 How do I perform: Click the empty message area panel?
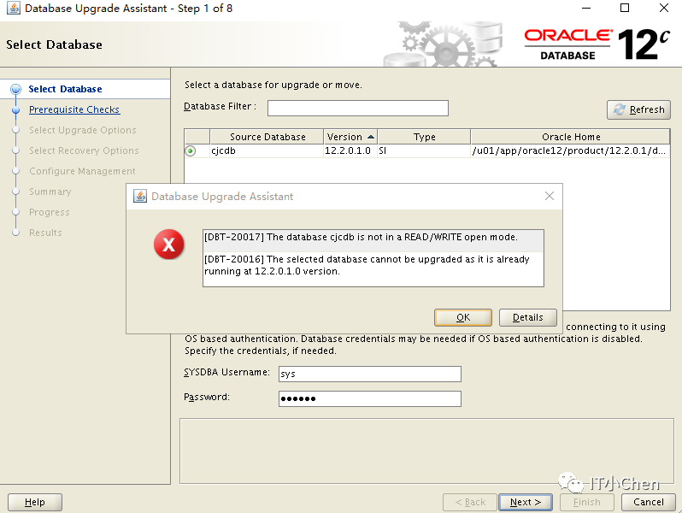click(426, 451)
